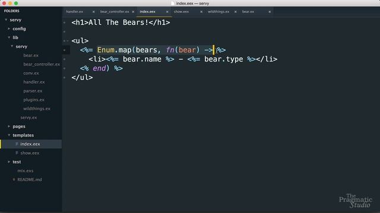Viewport: 380px width, 213px height.
Task: Expand the config folder arrow
Action: [9, 28]
